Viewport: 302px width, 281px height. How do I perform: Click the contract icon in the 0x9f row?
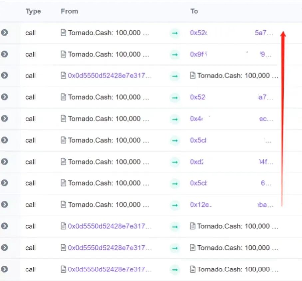(63, 54)
